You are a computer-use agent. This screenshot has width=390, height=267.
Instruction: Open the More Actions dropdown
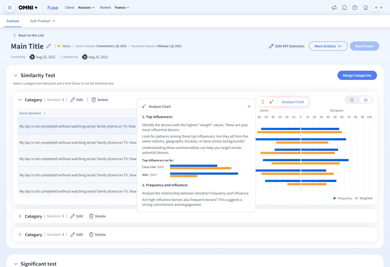click(x=328, y=46)
